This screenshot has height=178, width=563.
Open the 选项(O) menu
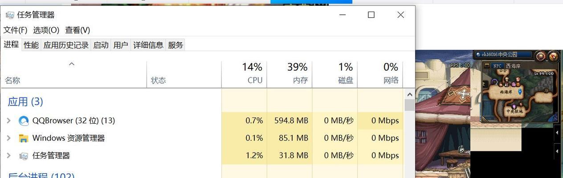point(46,30)
